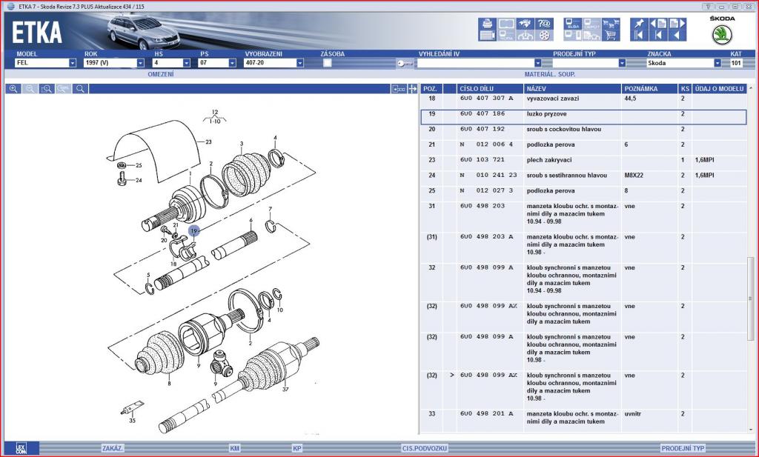Image resolution: width=759 pixels, height=457 pixels.
Task: Expand the PS dropdown
Action: 232,63
